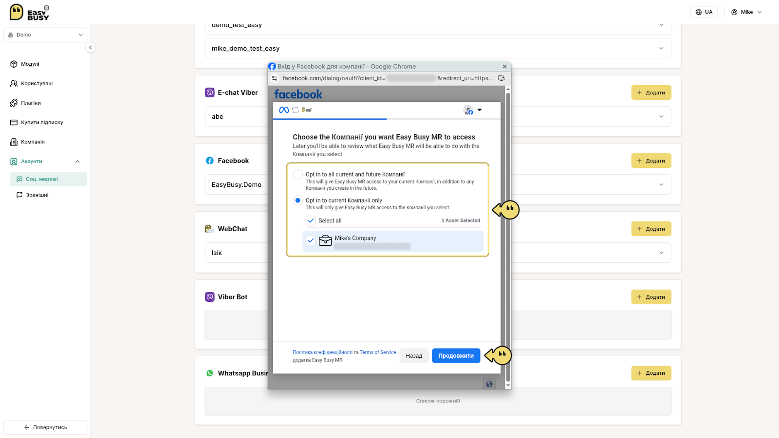The width and height of the screenshot is (779, 438).
Task: Click the Акаунти contact icon
Action: pos(14,161)
